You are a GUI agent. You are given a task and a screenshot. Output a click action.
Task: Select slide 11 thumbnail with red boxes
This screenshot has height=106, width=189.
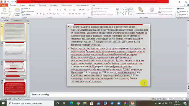(x=14, y=69)
